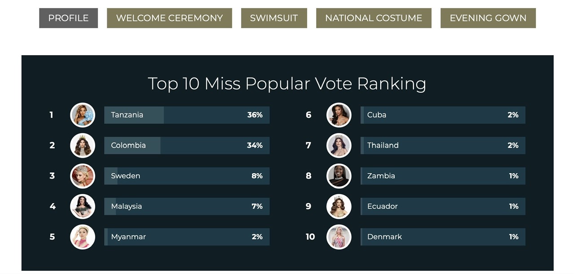Select Zambia contestant round picture

point(339,176)
